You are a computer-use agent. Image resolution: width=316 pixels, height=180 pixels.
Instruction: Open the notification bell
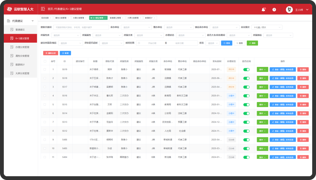263,10
